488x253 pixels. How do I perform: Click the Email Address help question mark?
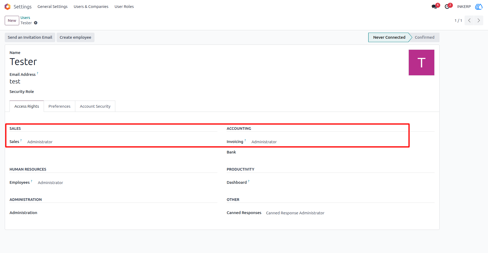(x=37, y=73)
